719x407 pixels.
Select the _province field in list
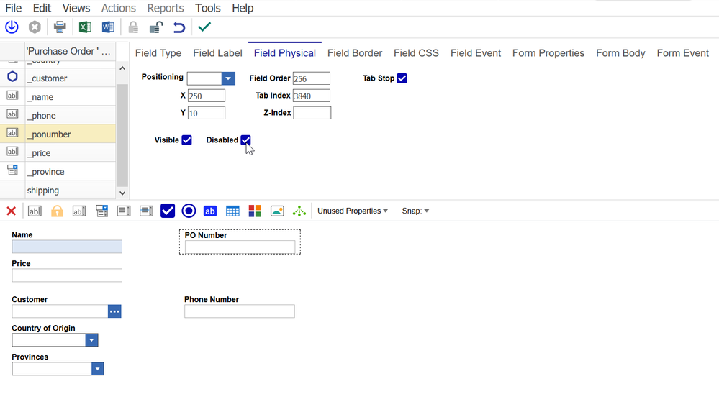point(46,172)
